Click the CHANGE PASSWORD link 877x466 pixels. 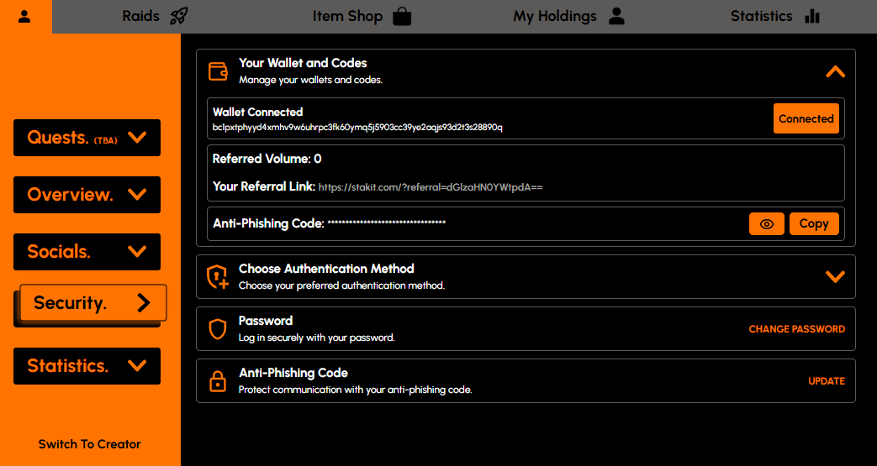[796, 329]
